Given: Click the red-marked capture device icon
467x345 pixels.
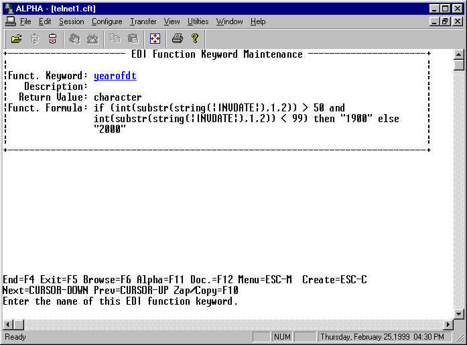Looking at the screenshot, I should (52, 38).
